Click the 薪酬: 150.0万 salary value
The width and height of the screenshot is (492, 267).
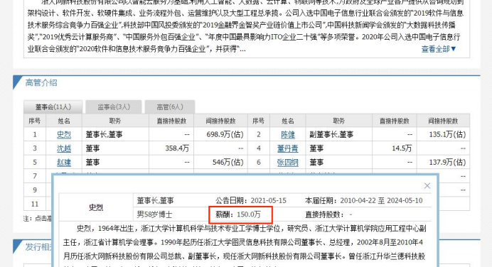tap(238, 214)
